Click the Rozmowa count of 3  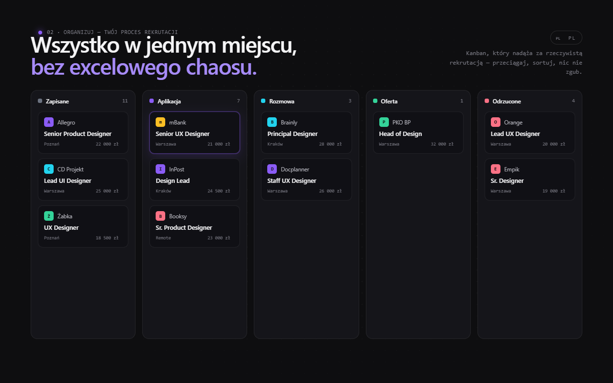(350, 101)
